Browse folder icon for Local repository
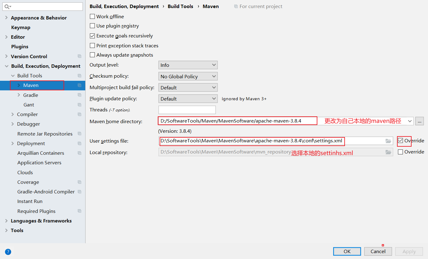The image size is (428, 259). 388,152
